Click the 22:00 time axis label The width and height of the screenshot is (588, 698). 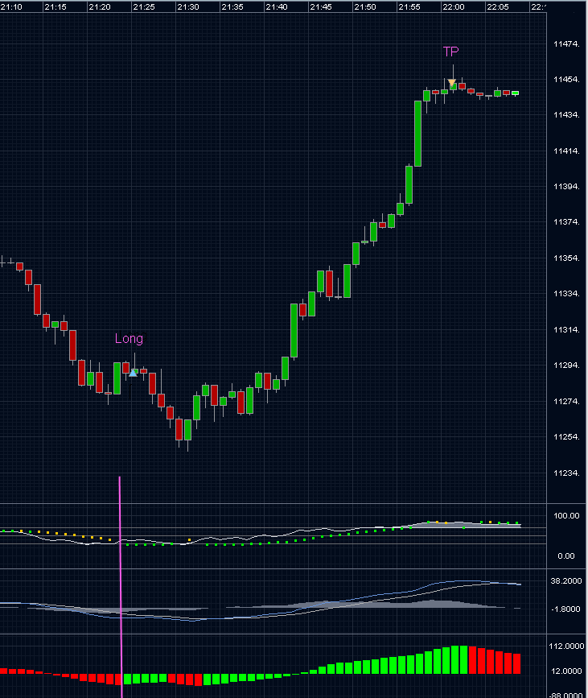coord(453,7)
